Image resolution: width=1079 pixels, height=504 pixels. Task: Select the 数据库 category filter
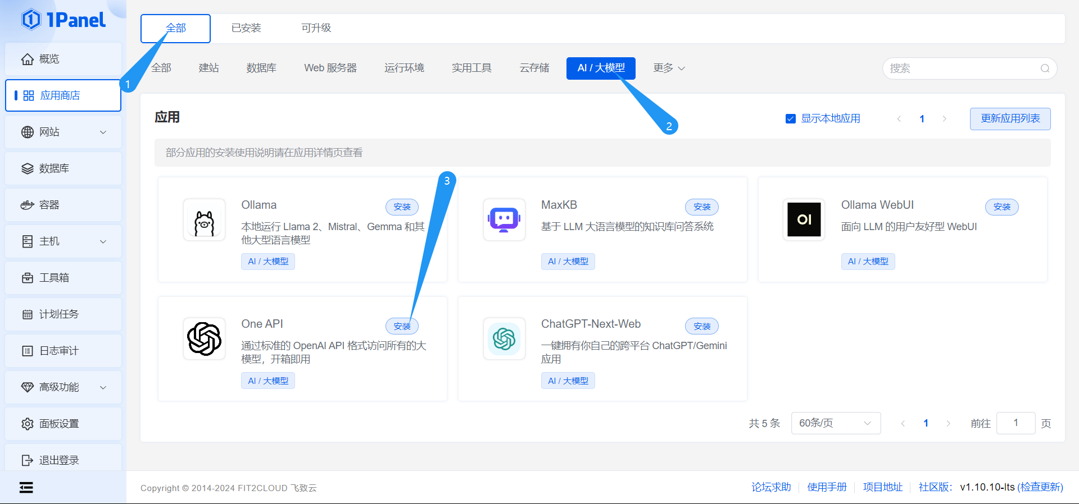point(261,68)
